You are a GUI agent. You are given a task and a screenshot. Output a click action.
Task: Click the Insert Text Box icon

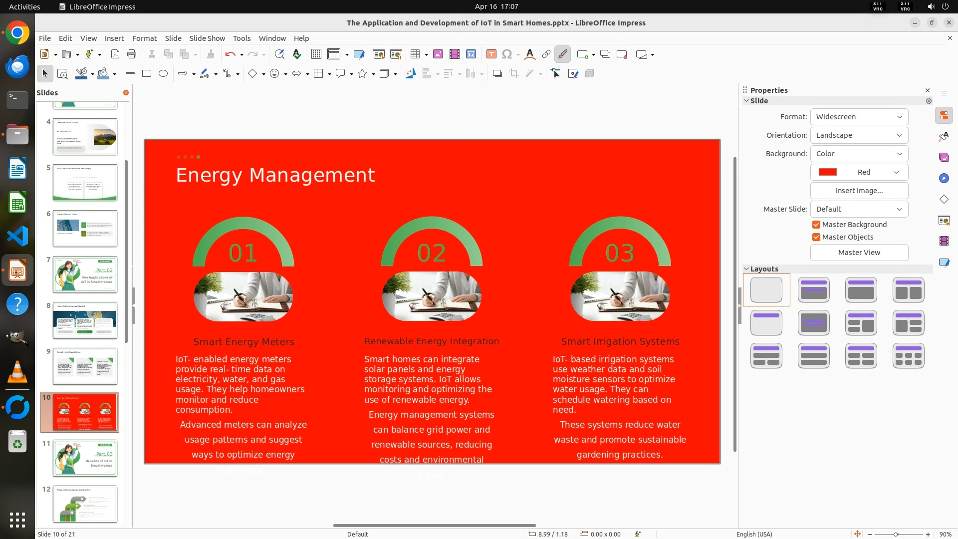(x=491, y=54)
